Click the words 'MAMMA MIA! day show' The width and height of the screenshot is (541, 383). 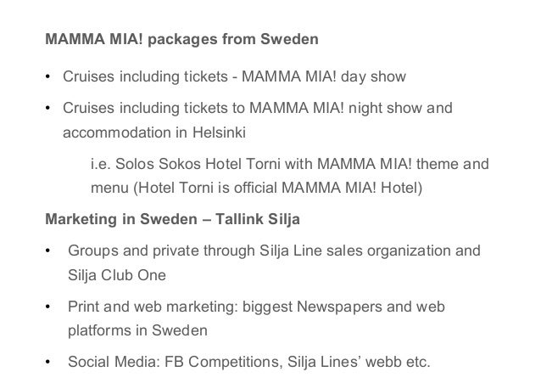click(x=324, y=76)
